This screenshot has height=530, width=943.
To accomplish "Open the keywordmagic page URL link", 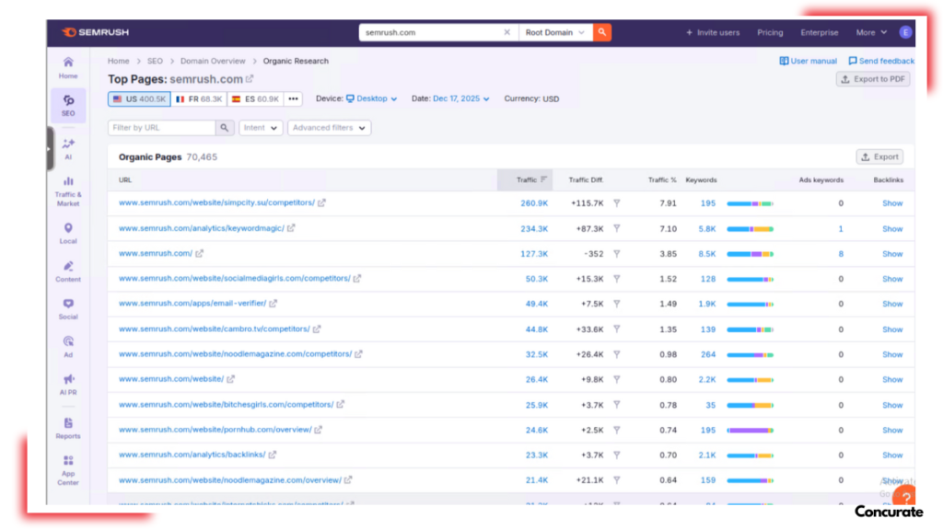I will click(x=201, y=228).
